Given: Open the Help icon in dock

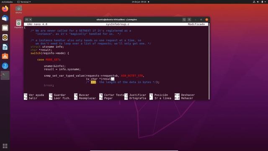Looking at the screenshot, I should click(x=5, y=66).
